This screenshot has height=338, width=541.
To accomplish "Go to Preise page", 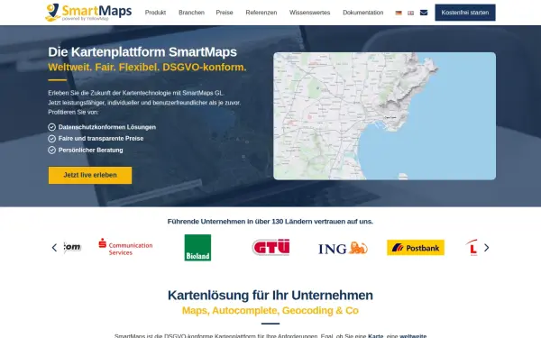I will [x=225, y=13].
